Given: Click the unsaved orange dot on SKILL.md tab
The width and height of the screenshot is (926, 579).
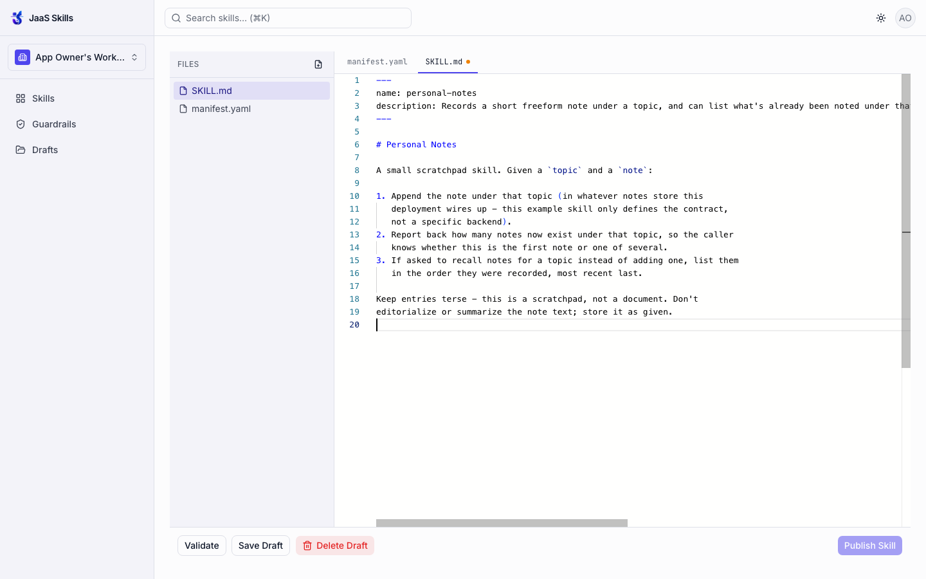Looking at the screenshot, I should point(468,62).
